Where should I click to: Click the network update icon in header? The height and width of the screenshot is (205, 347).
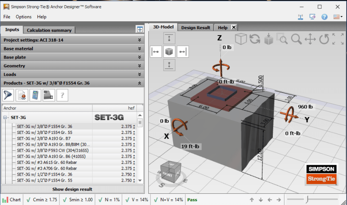click(301, 17)
